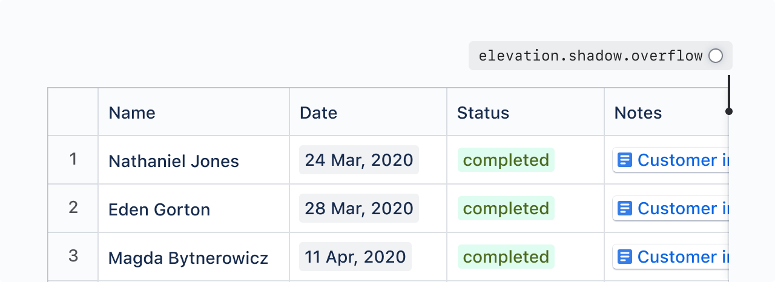775x282 pixels.
Task: Click the Date column header
Action: [x=318, y=113]
